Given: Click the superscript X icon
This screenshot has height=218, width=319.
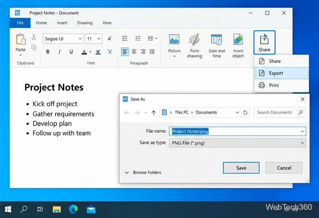Looking at the screenshot, I should click(110, 52).
